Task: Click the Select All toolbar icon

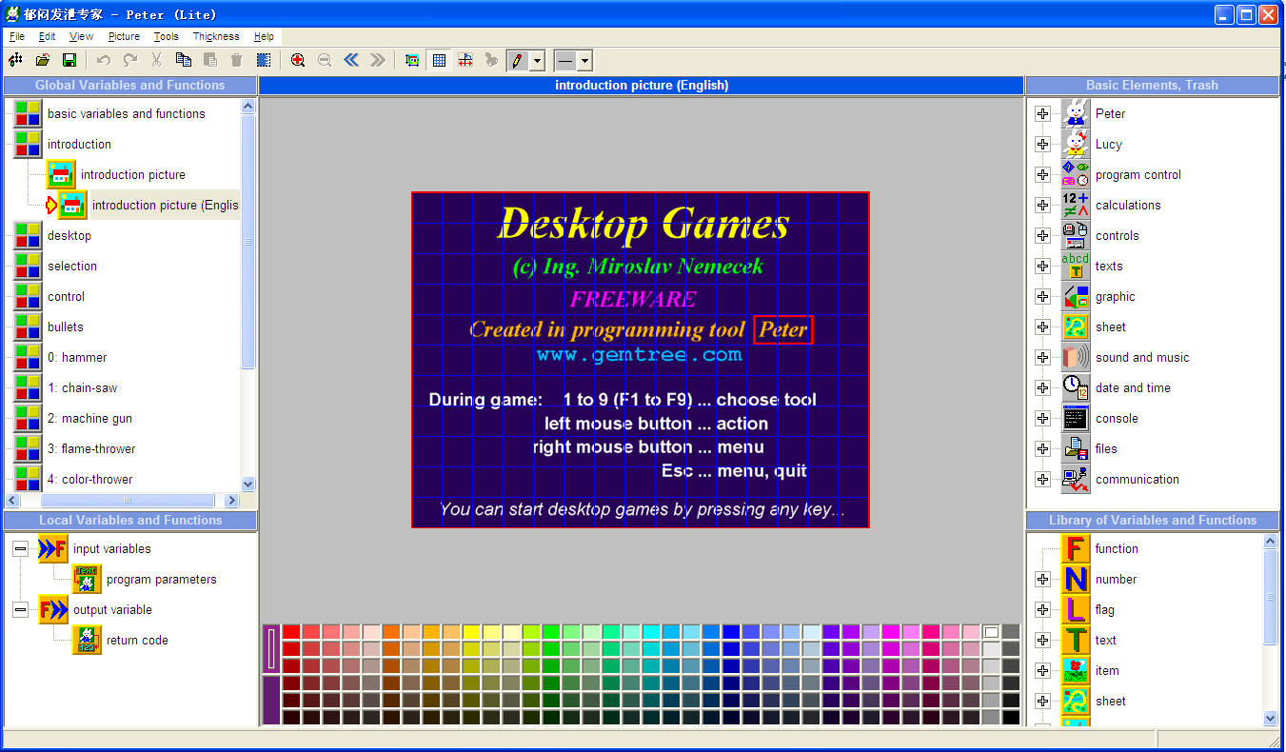Action: (264, 60)
